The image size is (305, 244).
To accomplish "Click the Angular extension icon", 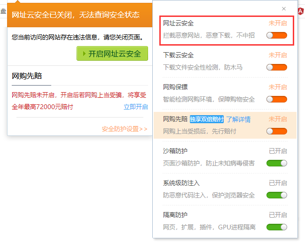I will click(300, 10).
